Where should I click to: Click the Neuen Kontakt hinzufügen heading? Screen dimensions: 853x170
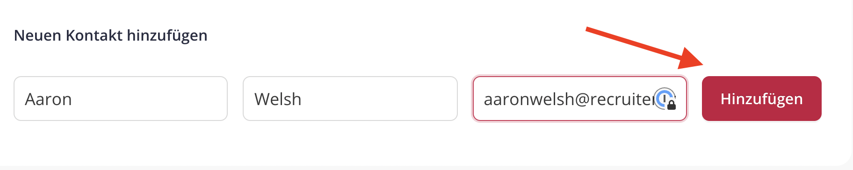(111, 36)
